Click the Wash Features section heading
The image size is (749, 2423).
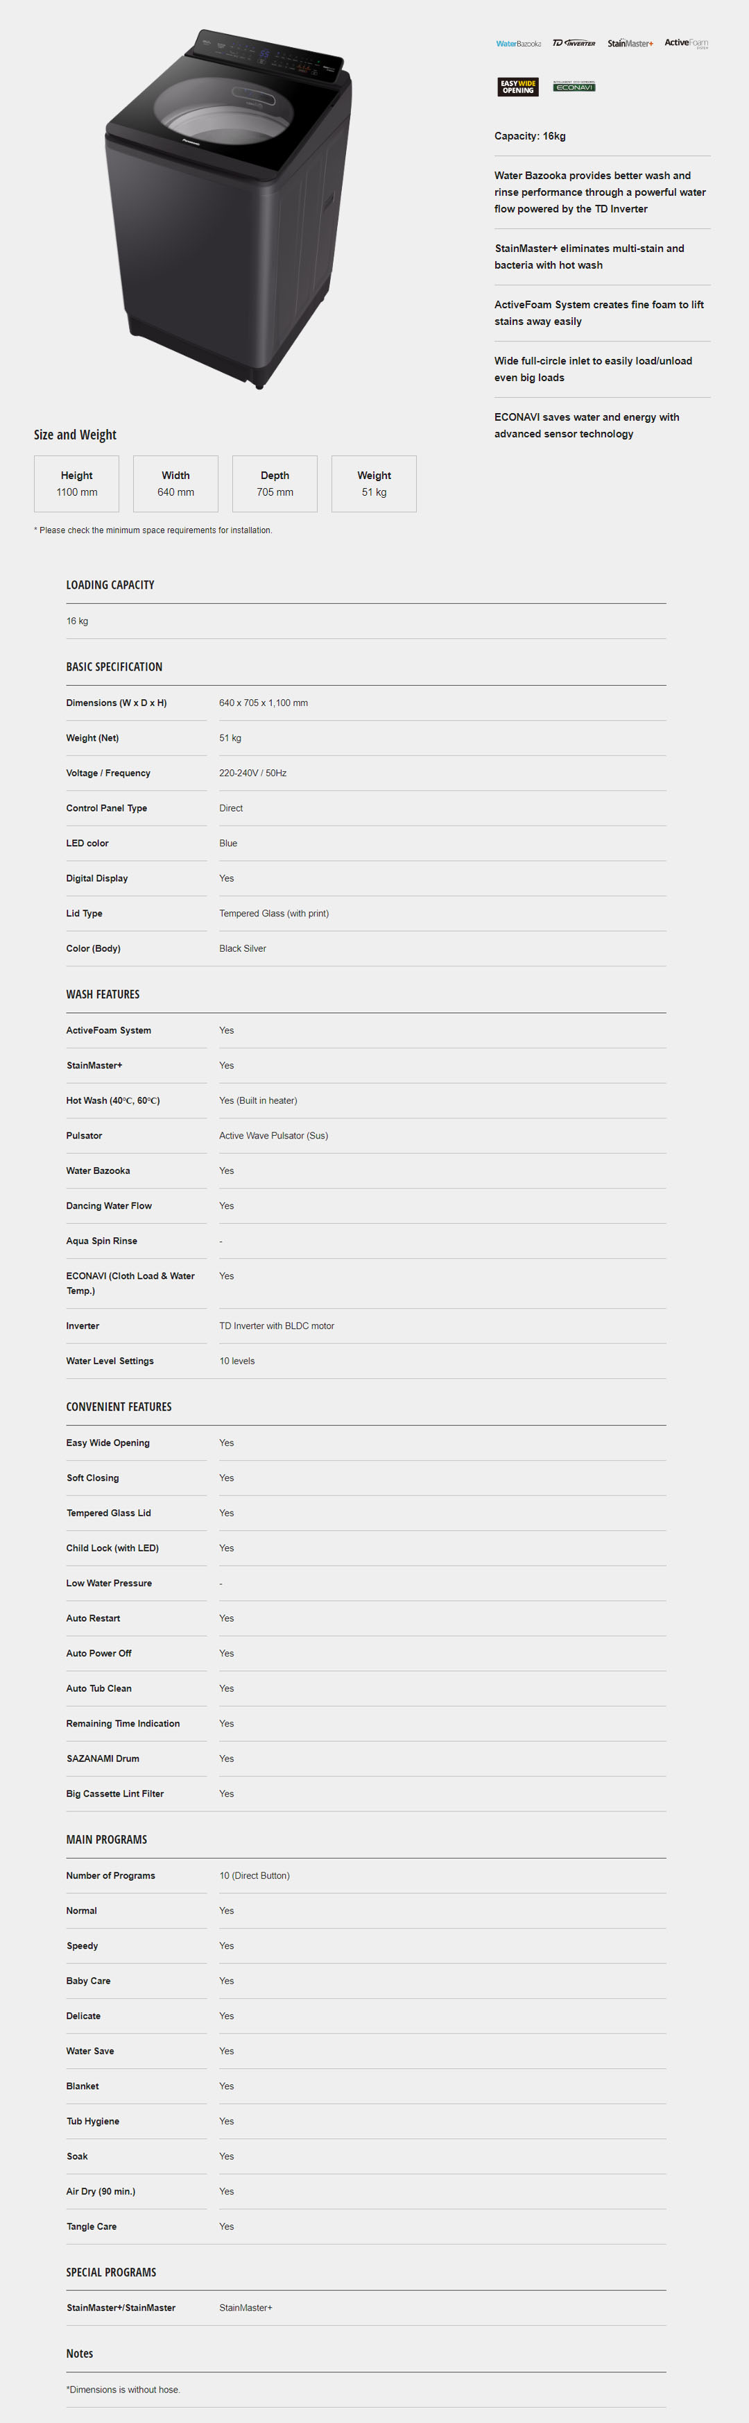[103, 994]
